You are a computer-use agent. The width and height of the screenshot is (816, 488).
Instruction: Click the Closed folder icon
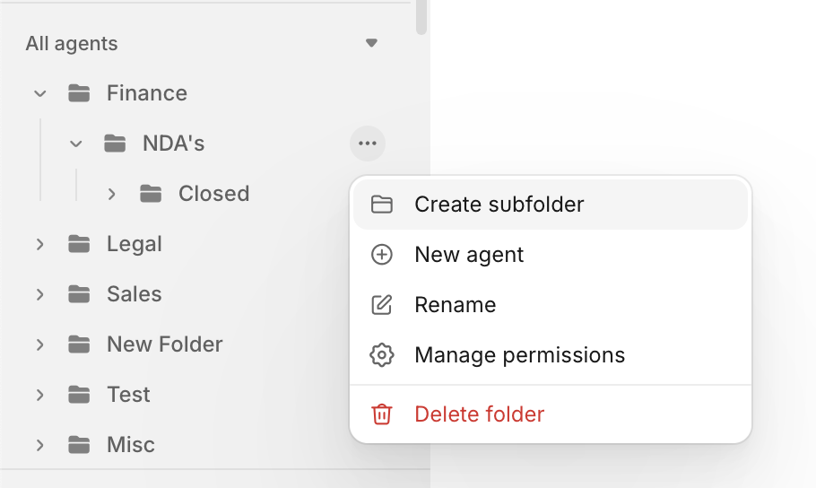point(151,194)
